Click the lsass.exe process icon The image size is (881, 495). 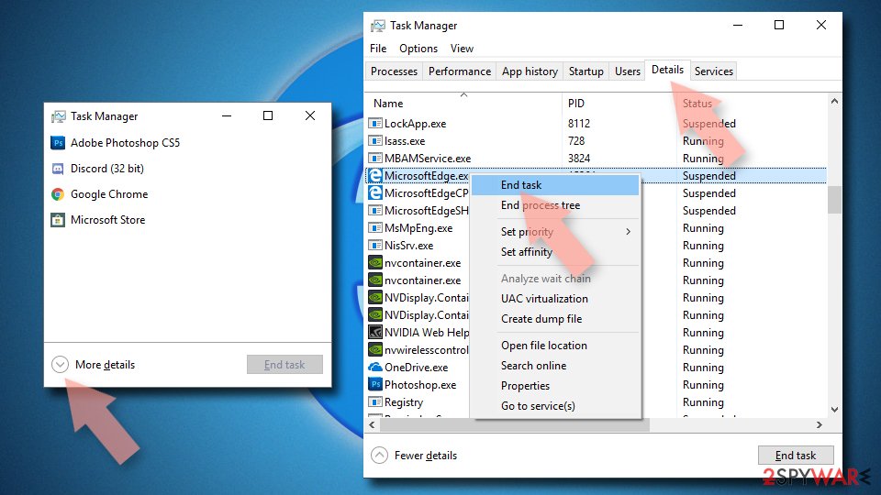pos(374,141)
